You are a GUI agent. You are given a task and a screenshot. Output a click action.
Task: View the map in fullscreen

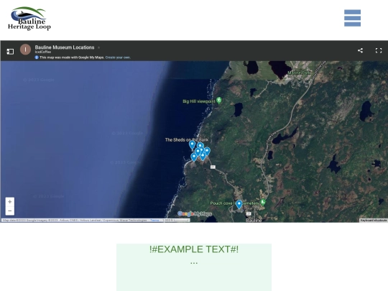click(379, 50)
